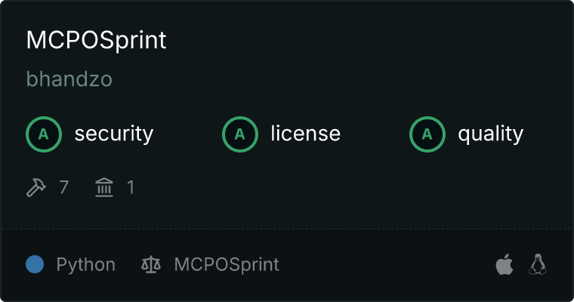Select the Python language label
Image resolution: width=574 pixels, height=302 pixels.
point(85,264)
